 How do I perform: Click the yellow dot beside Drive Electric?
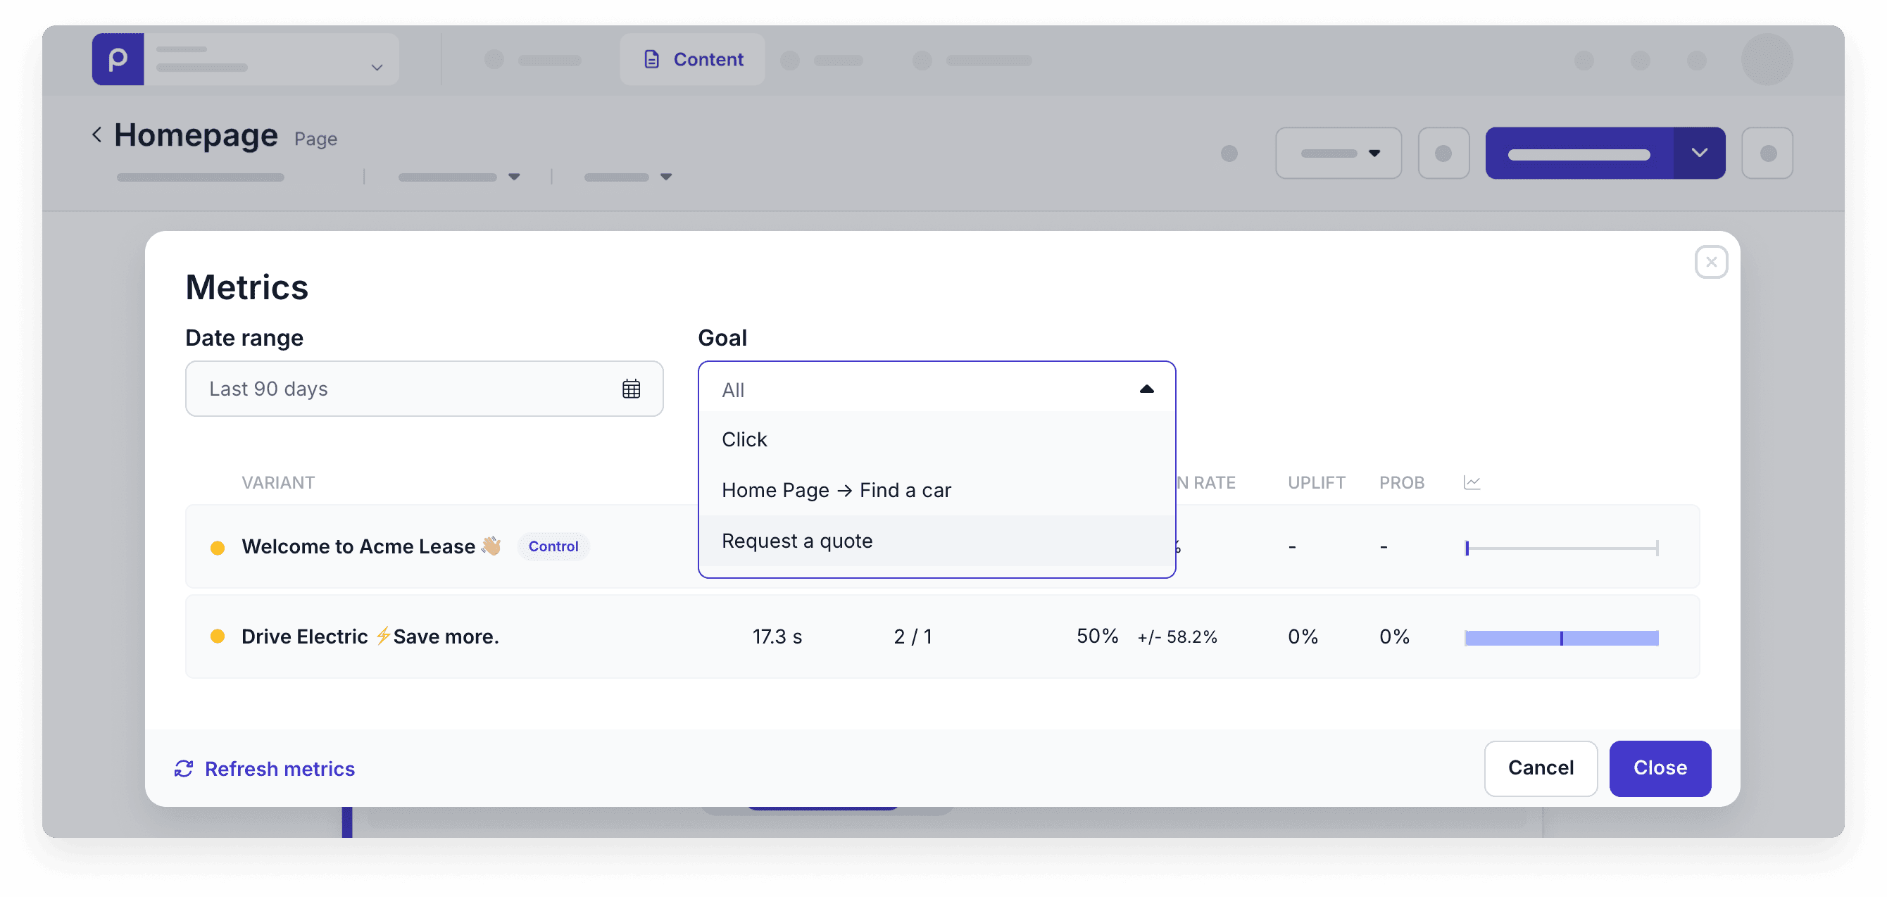tap(218, 636)
